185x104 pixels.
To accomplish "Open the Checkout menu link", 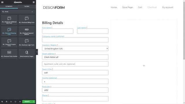I will tap(152, 7).
